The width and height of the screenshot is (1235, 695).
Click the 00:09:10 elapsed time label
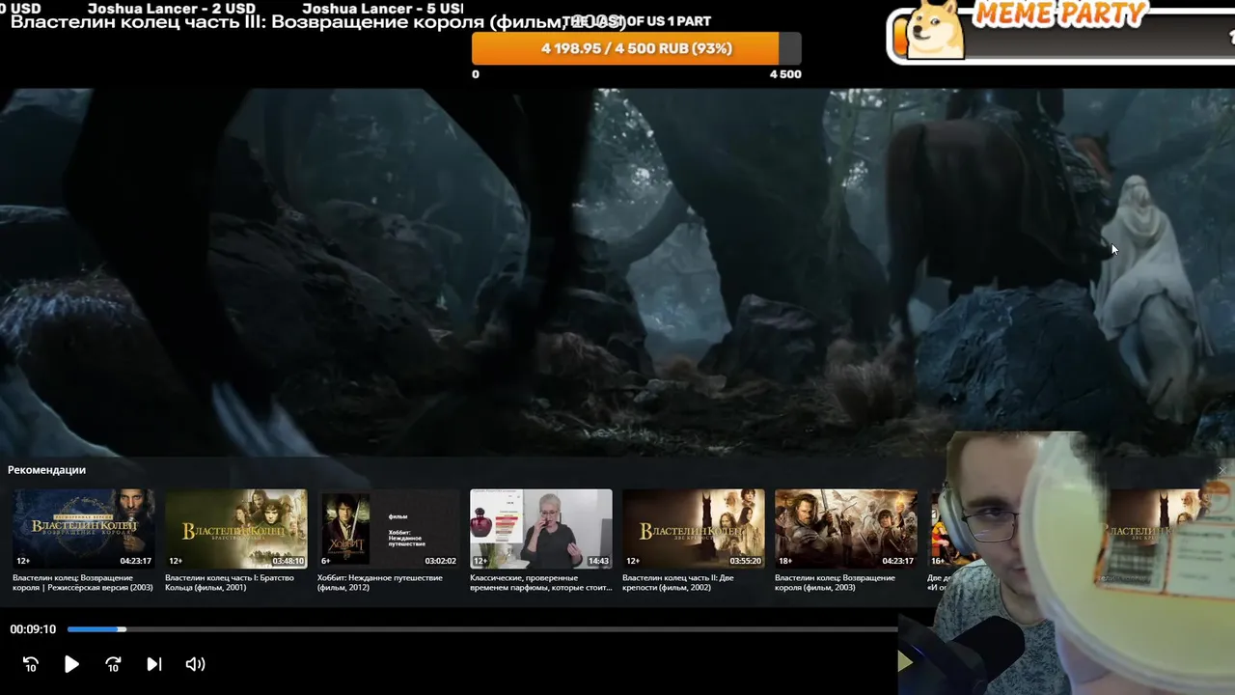(x=33, y=629)
